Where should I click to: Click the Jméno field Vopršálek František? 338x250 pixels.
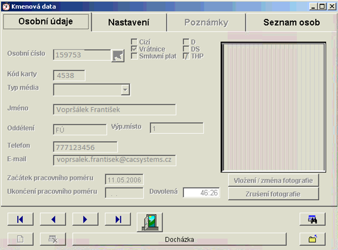pos(114,110)
